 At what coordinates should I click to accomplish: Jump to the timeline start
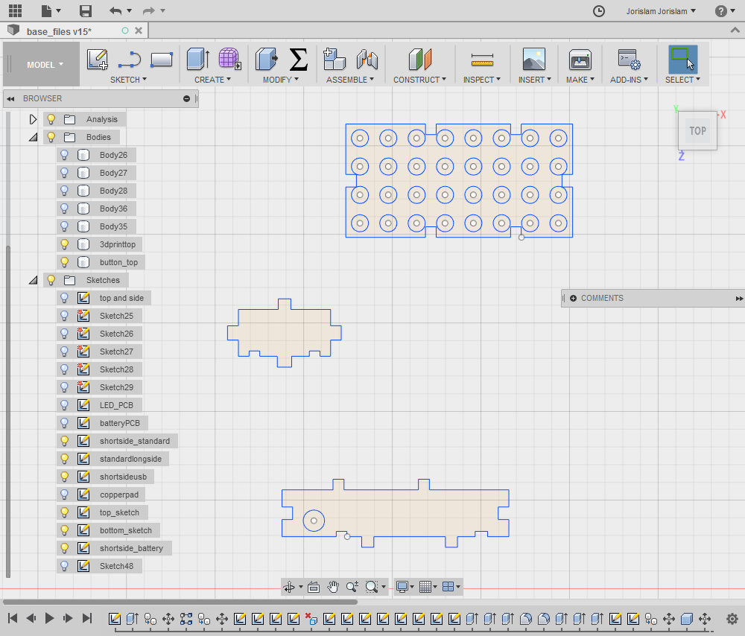13,618
